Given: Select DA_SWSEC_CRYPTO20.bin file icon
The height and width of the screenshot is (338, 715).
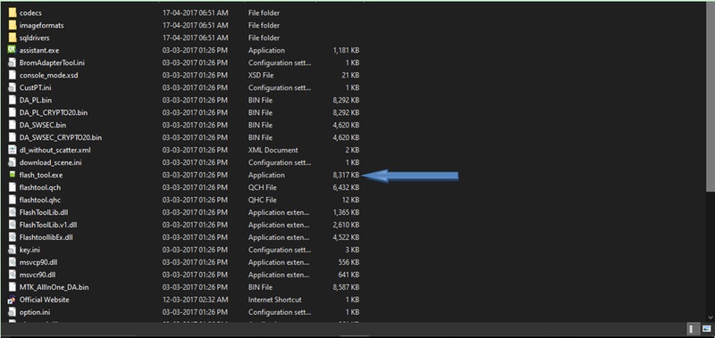Looking at the screenshot, I should (x=13, y=137).
